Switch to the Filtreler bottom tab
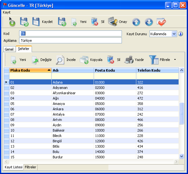 [x=30, y=167]
